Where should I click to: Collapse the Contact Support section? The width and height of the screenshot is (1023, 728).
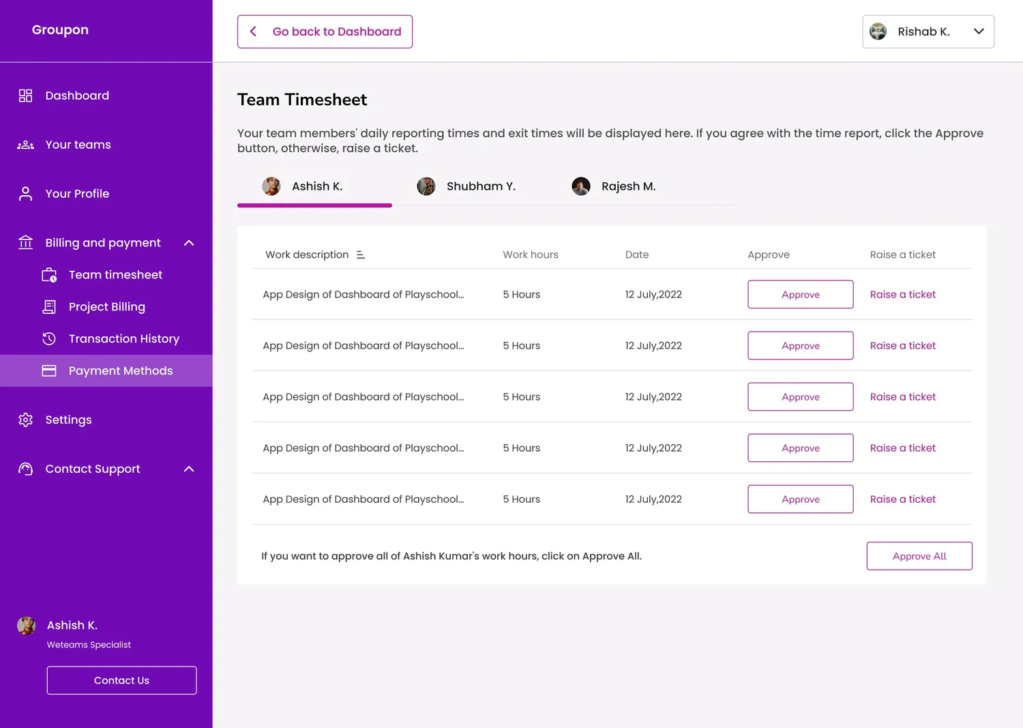pyautogui.click(x=189, y=469)
